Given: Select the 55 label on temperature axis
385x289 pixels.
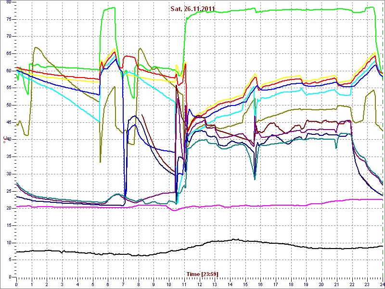Looking at the screenshot, I should pyautogui.click(x=8, y=88).
